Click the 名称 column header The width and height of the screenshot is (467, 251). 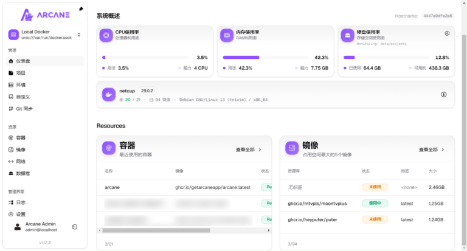point(109,171)
